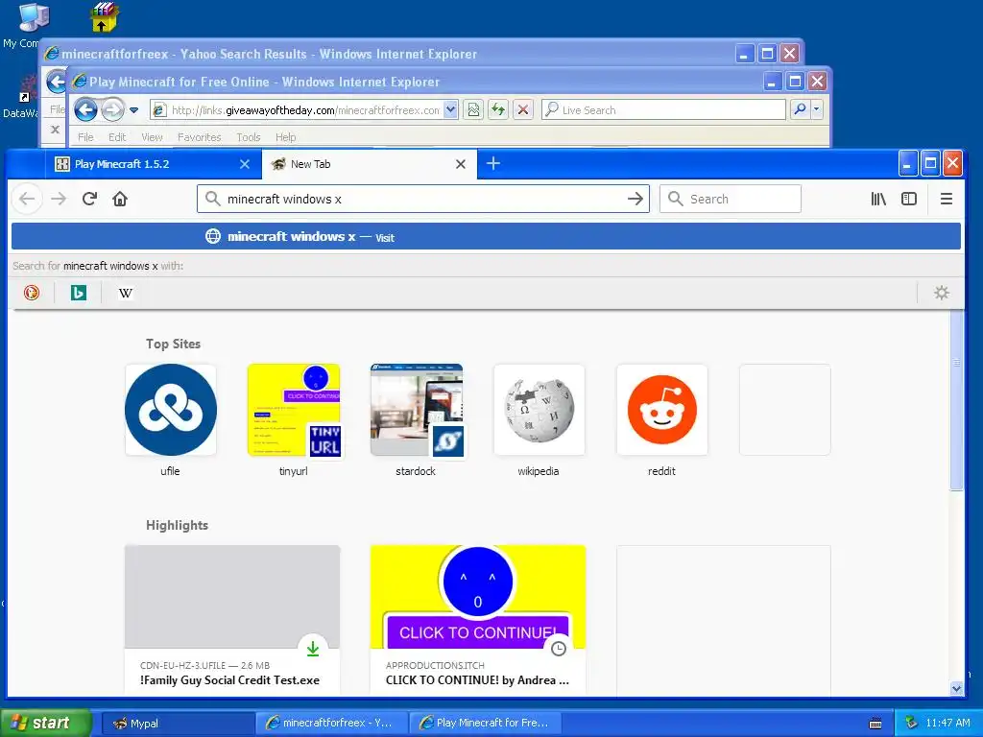Open the wikipedia top site tile
983x737 pixels.
(x=539, y=410)
